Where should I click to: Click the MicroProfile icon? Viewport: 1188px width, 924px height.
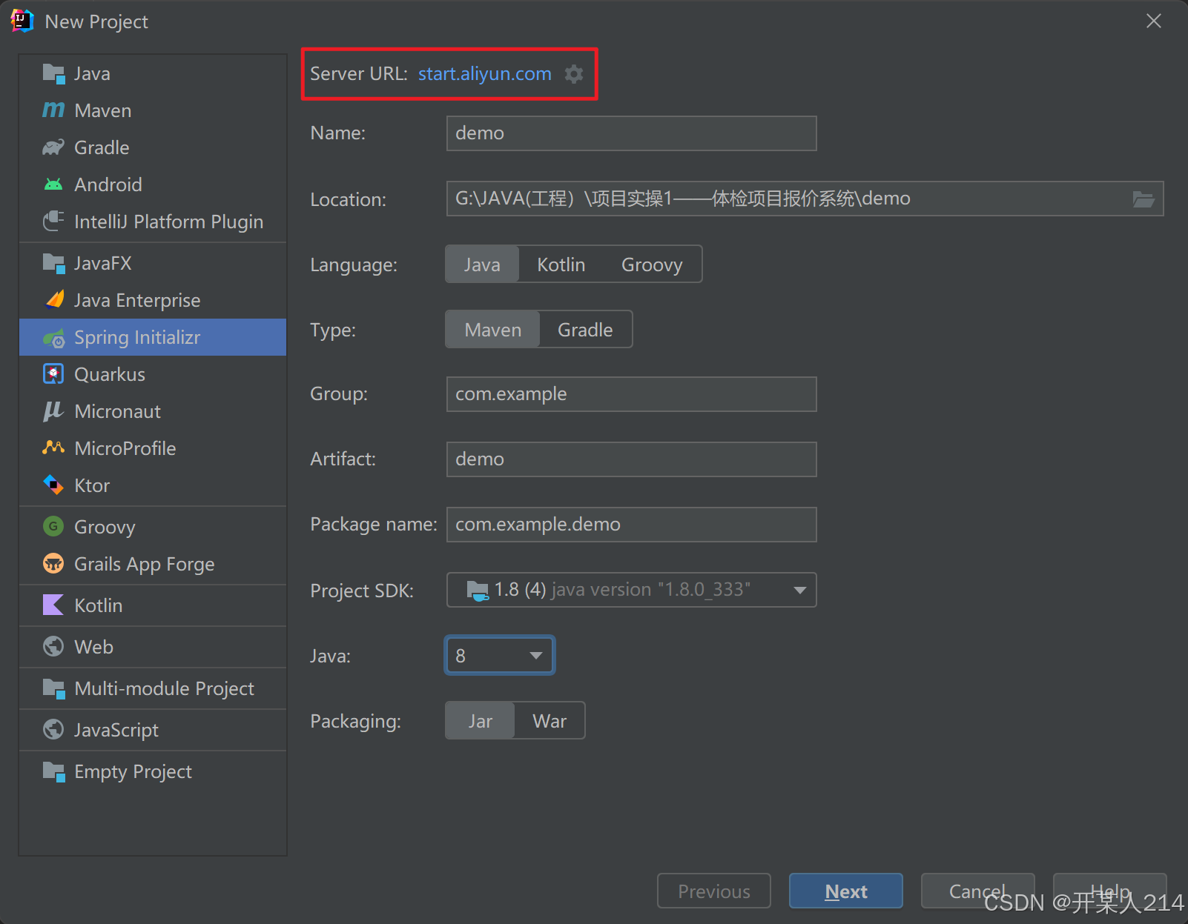click(x=53, y=448)
